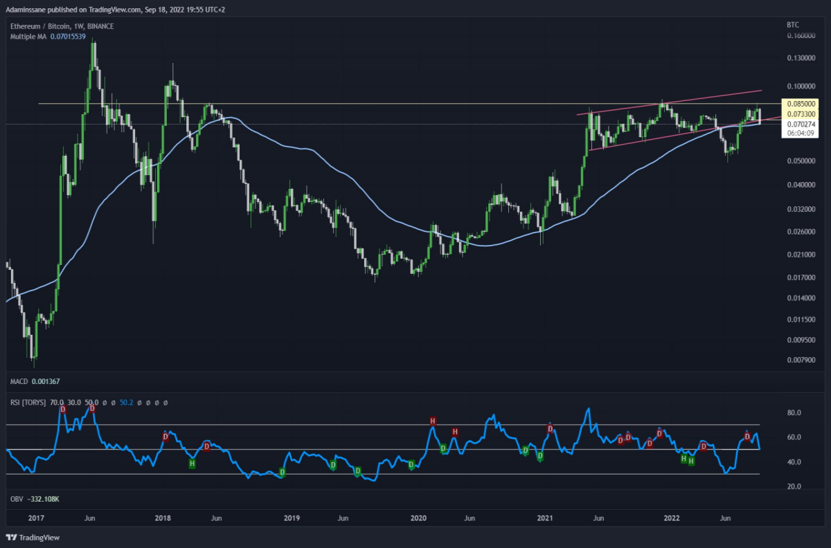Expand the OBV indicator pane label
The image size is (831, 548).
coord(16,498)
